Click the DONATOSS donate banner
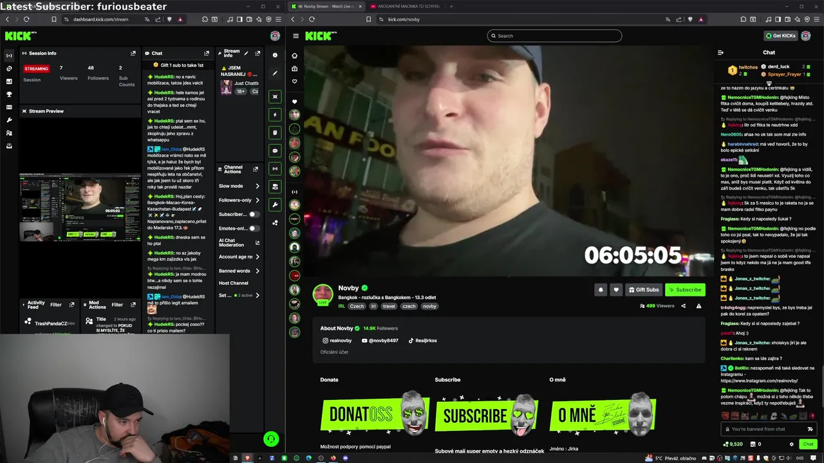Viewport: 824px width, 463px height. (375, 415)
